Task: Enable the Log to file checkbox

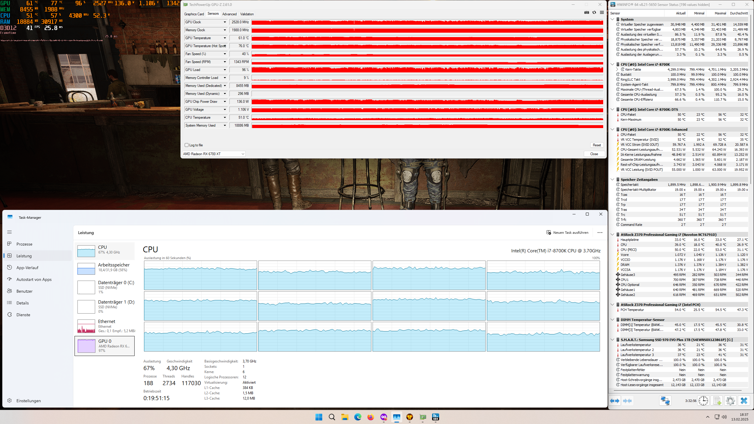Action: [x=186, y=145]
